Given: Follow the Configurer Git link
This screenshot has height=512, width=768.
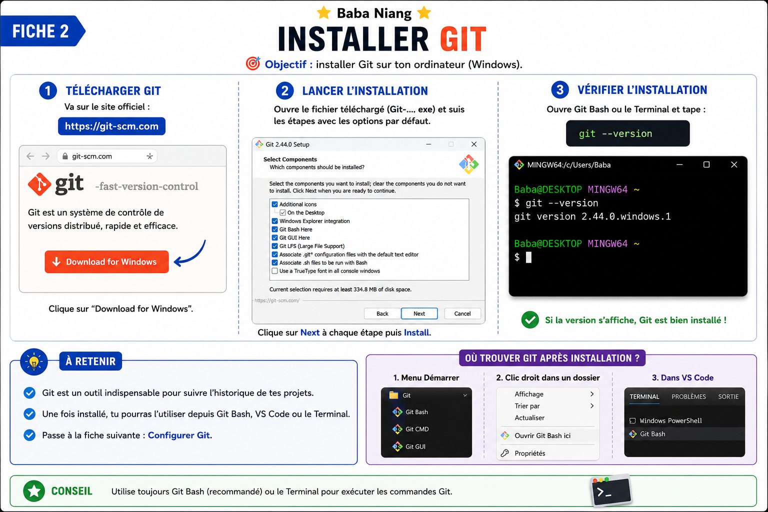Looking at the screenshot, I should [x=180, y=435].
